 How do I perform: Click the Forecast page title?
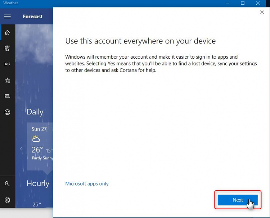click(x=32, y=17)
